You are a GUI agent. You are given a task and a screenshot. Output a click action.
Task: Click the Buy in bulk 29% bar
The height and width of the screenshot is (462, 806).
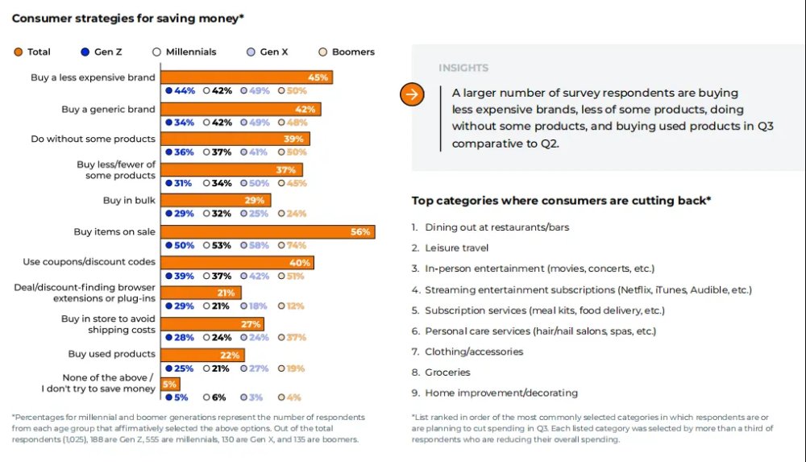pos(216,200)
